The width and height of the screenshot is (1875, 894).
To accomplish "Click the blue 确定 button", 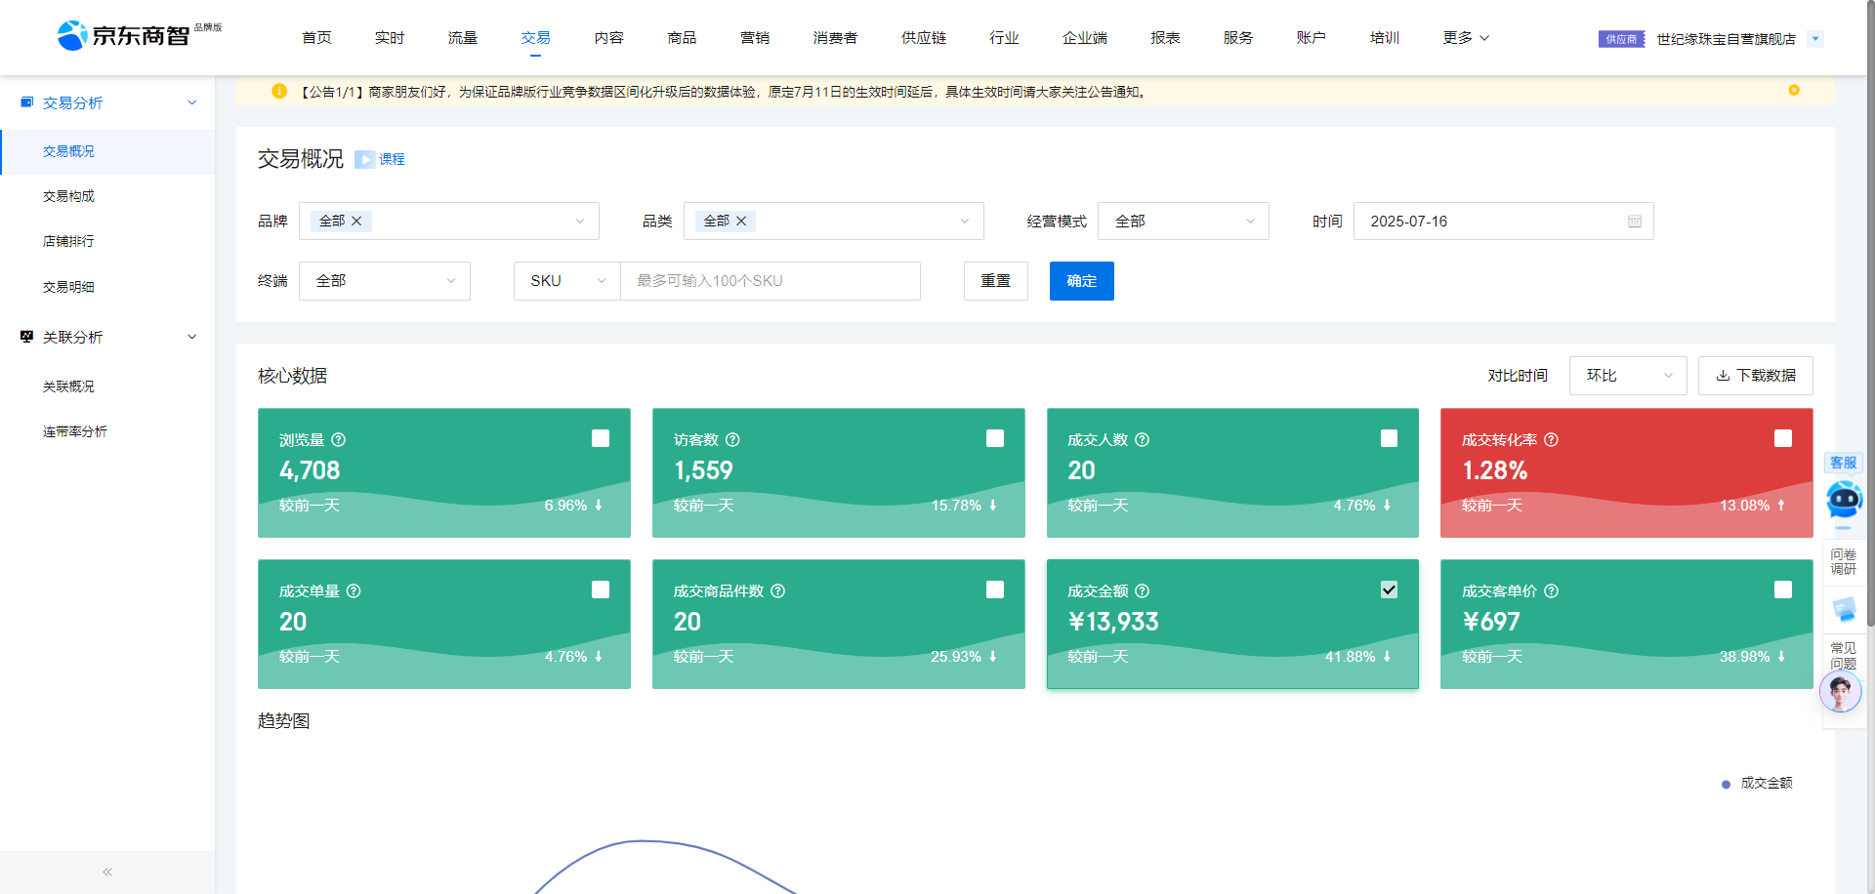I will [1081, 281].
